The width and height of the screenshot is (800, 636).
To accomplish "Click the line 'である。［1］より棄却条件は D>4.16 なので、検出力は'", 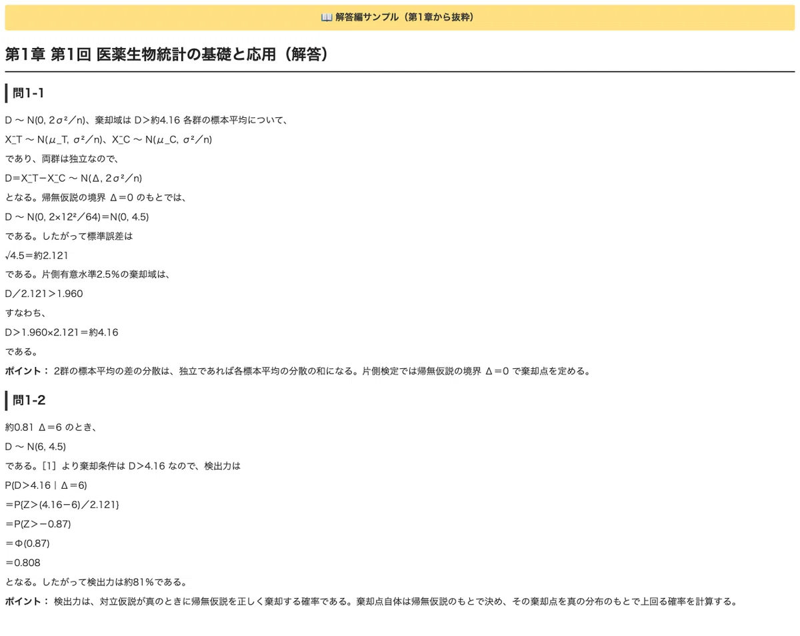I will [x=123, y=466].
